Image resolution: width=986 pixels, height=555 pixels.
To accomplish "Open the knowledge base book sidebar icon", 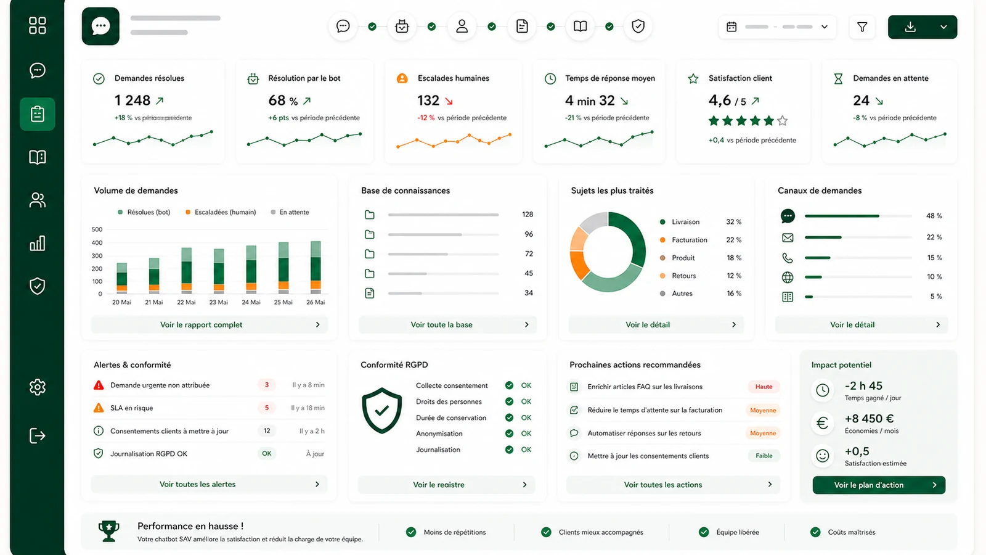I will pyautogui.click(x=38, y=157).
